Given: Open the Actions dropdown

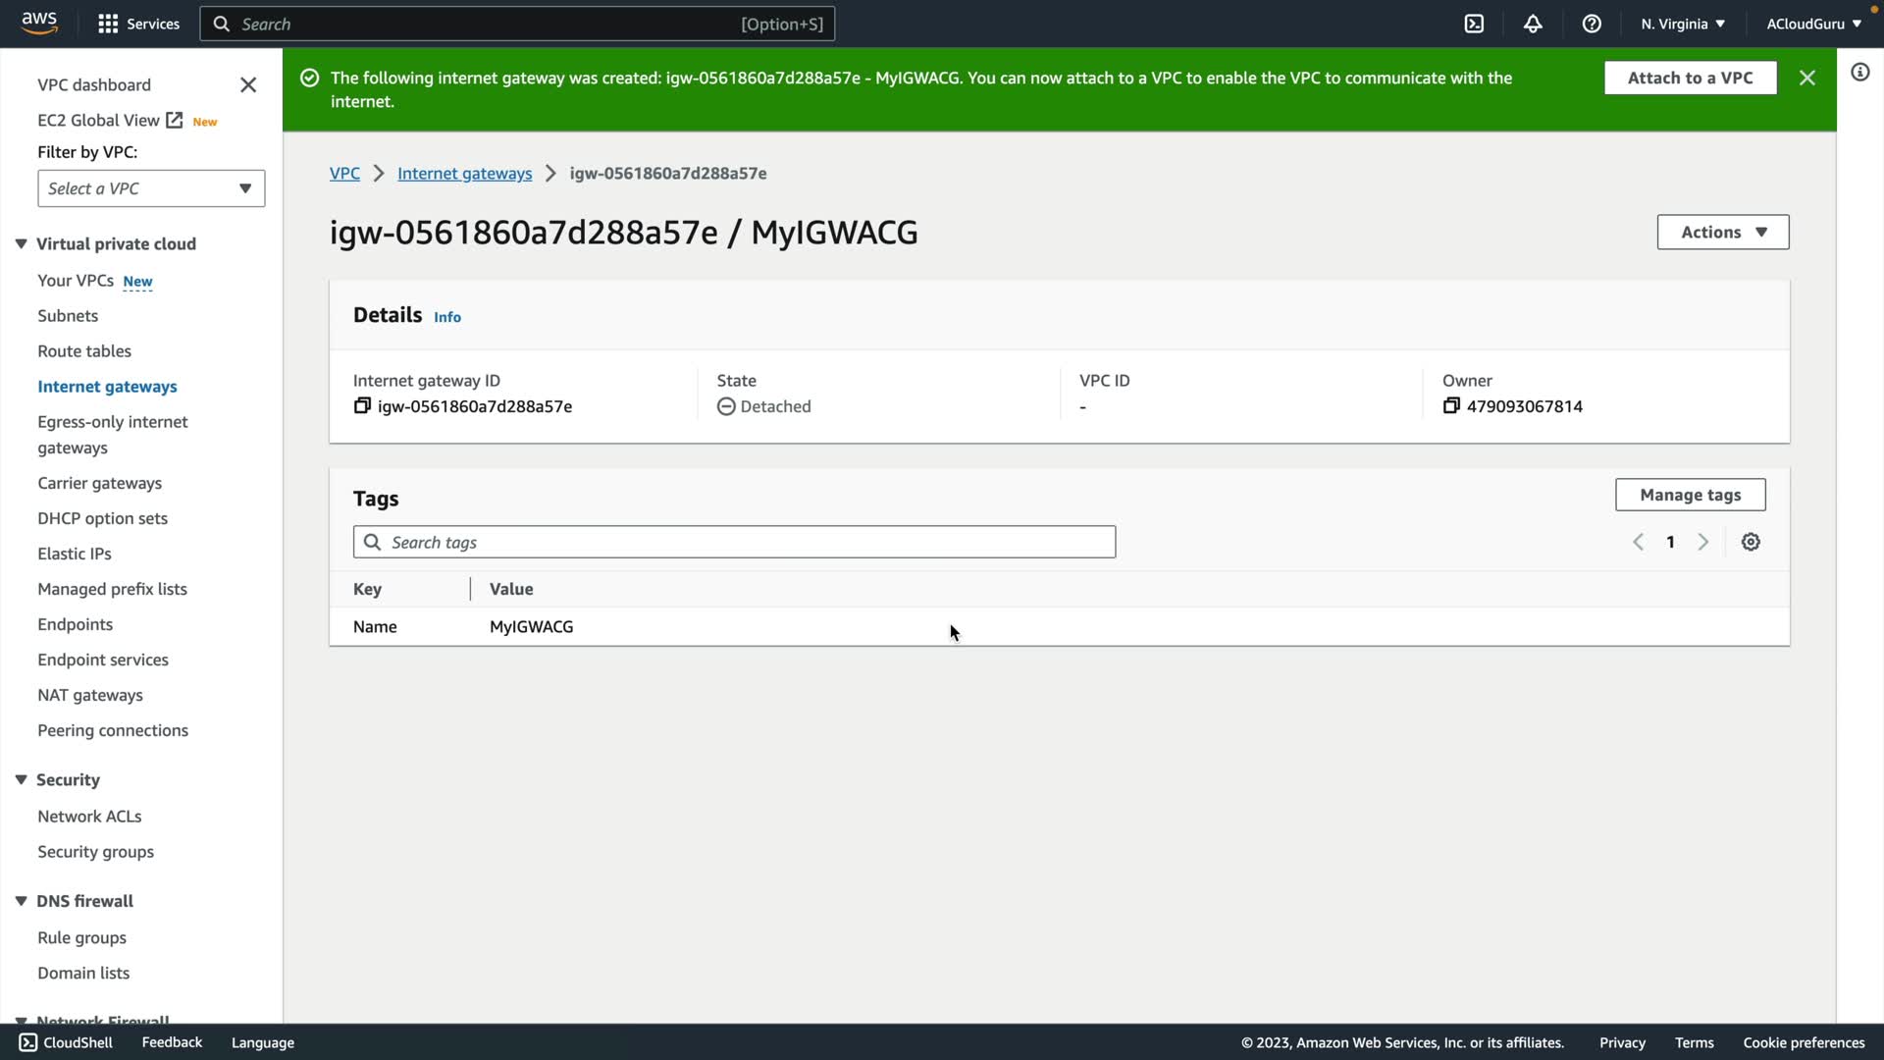Looking at the screenshot, I should (x=1722, y=233).
